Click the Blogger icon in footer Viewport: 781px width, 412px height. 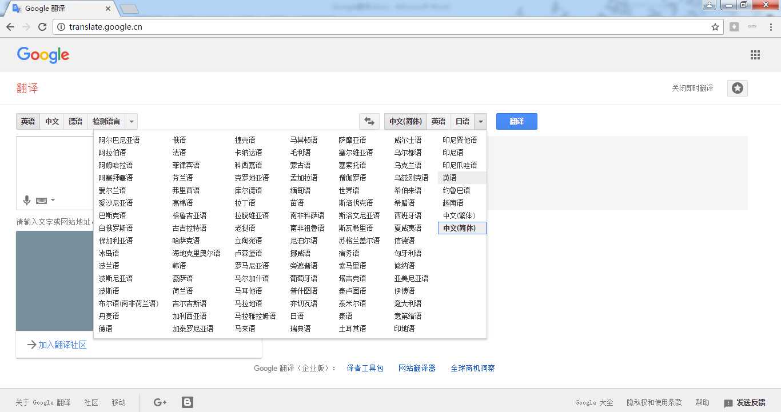188,402
